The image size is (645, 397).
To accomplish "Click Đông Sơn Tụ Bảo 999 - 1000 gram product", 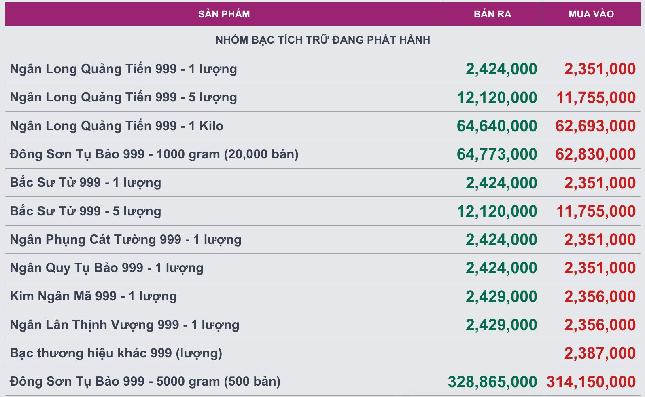I will coord(154,154).
